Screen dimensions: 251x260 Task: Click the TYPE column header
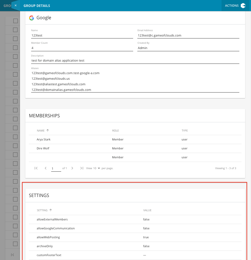click(185, 130)
